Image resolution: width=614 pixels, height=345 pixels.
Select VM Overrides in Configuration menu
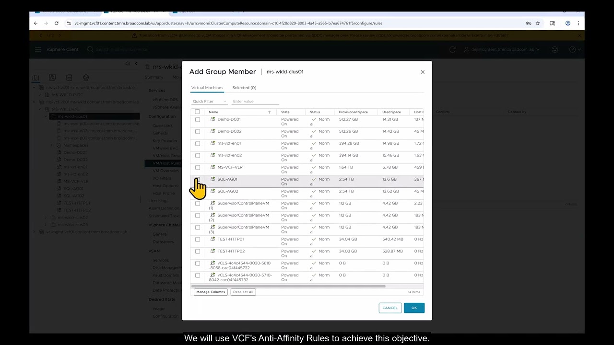tap(166, 171)
